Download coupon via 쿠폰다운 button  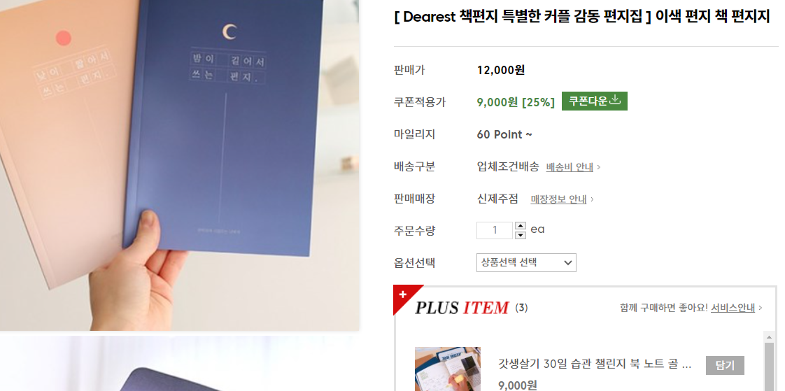pyautogui.click(x=594, y=101)
